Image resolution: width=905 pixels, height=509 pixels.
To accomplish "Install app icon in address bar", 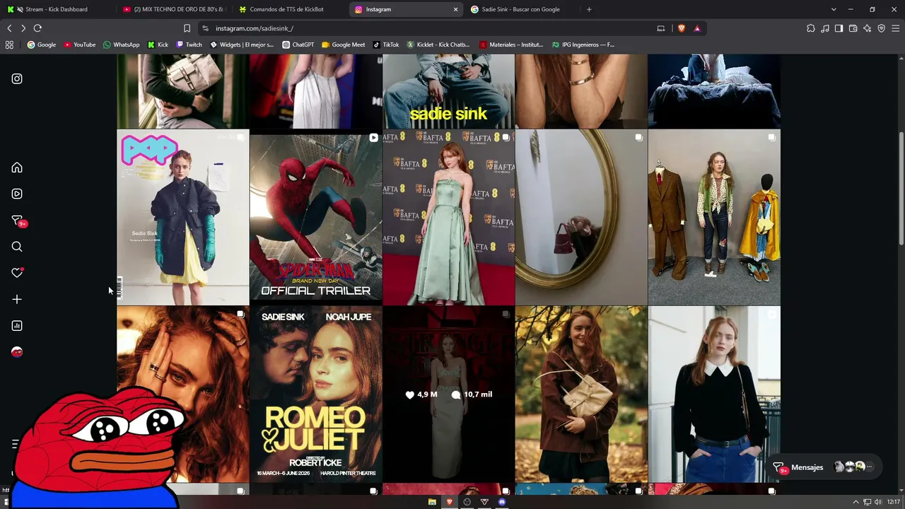I will click(x=661, y=28).
